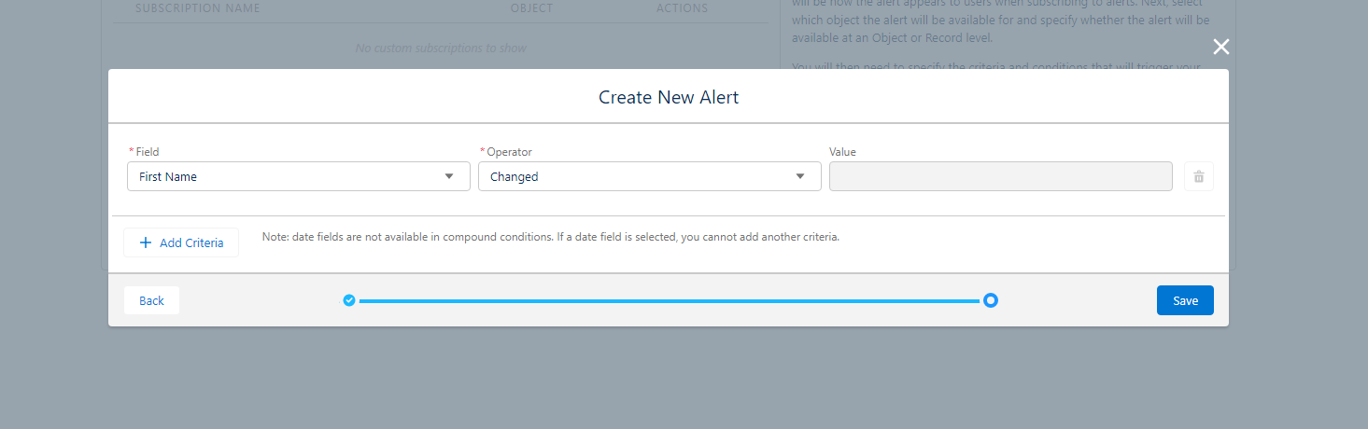The image size is (1368, 429).
Task: Click into the Value input box
Action: [1001, 176]
